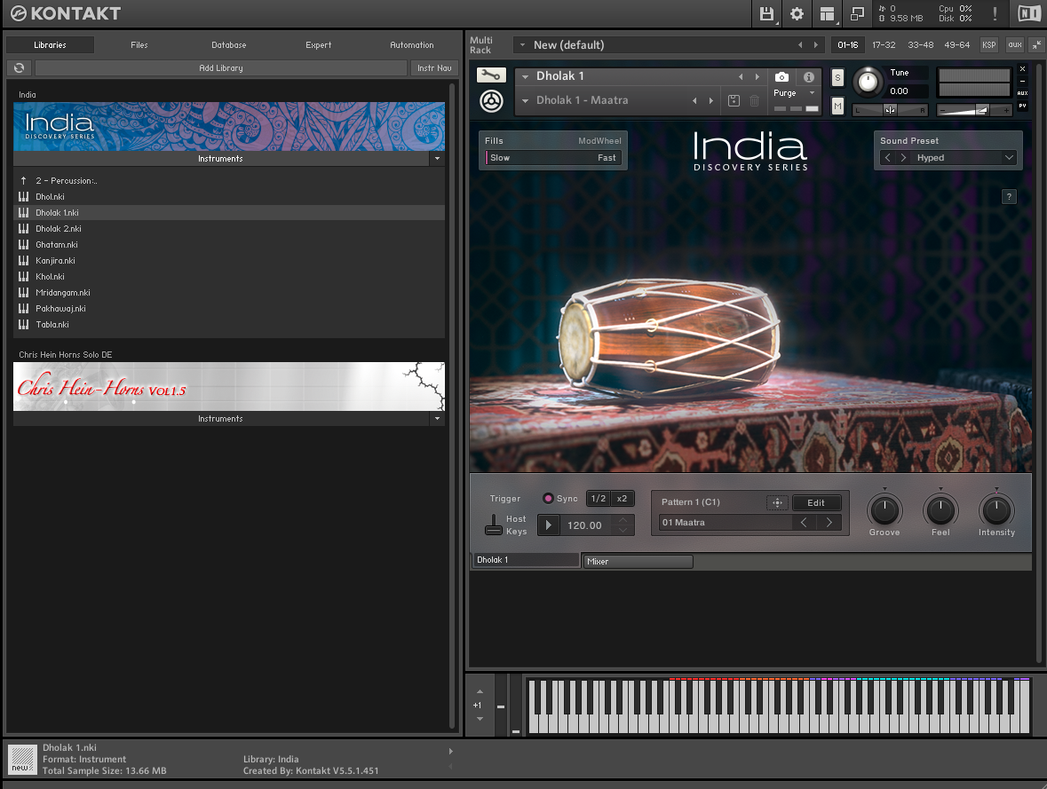Select the next Sound Preset arrow
The height and width of the screenshot is (789, 1047).
click(903, 157)
